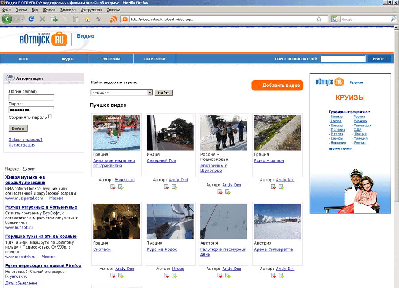
Task: Open the address bar history dropdown
Action: point(325,19)
